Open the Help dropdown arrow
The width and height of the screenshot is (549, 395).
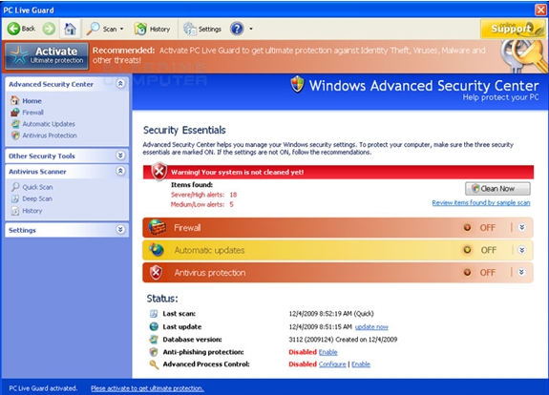point(251,29)
